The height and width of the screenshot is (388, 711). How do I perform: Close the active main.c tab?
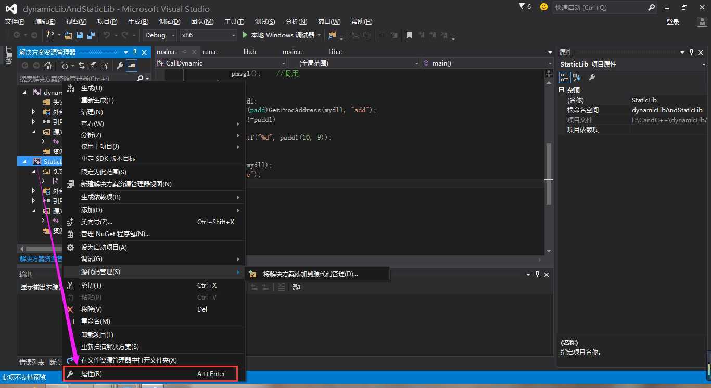(194, 52)
